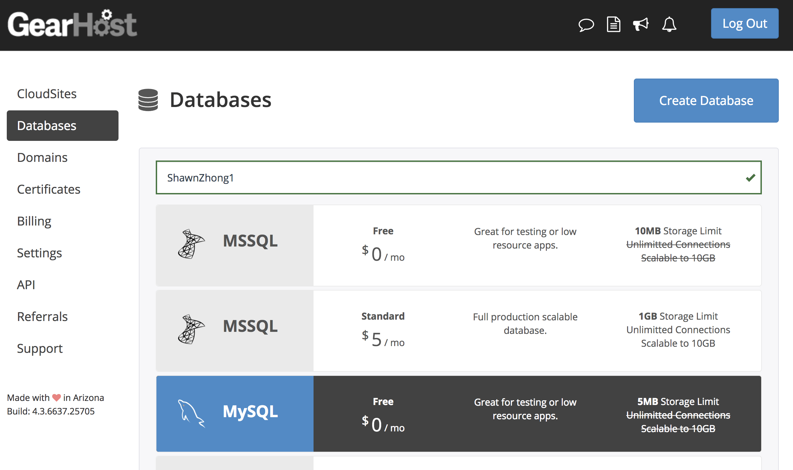793x470 pixels.
Task: Open the bell notifications icon
Action: [669, 24]
